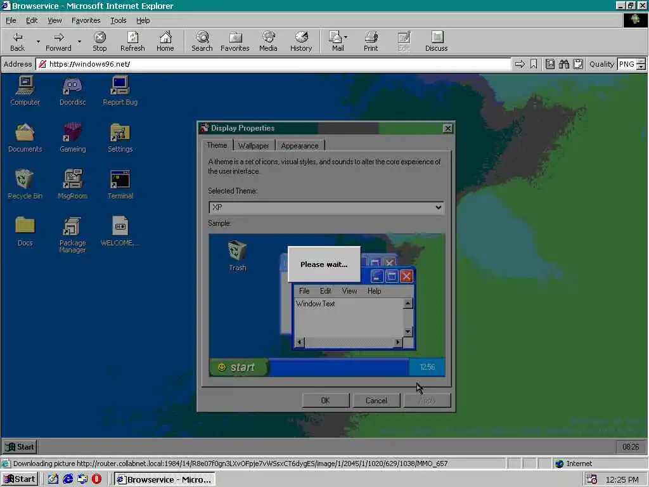
Task: Open the File menu
Action: click(11, 20)
